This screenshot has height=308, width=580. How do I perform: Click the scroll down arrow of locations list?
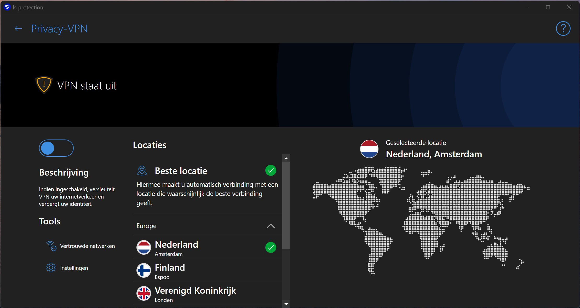[x=286, y=304]
